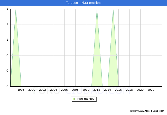Click the 2006 x-axis label

point(64,90)
